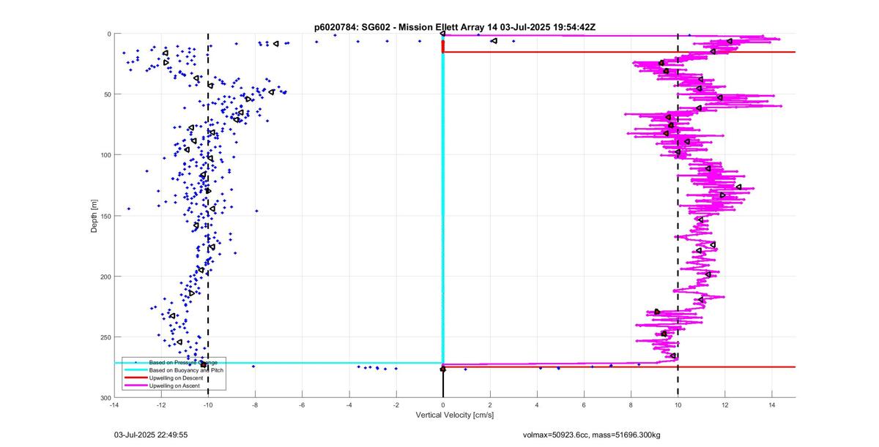The image size is (879, 447).
Task: Click x-axis tick label '8'
Action: pos(631,404)
